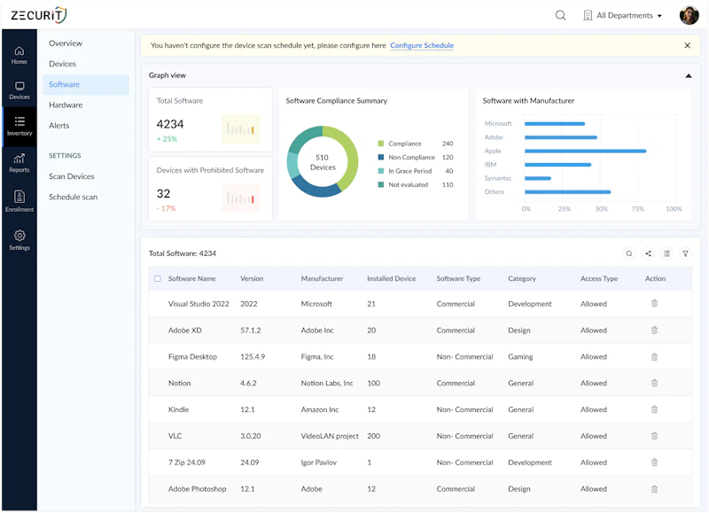The height and width of the screenshot is (513, 709).
Task: Toggle the select-all checkbox in table header
Action: [x=158, y=278]
